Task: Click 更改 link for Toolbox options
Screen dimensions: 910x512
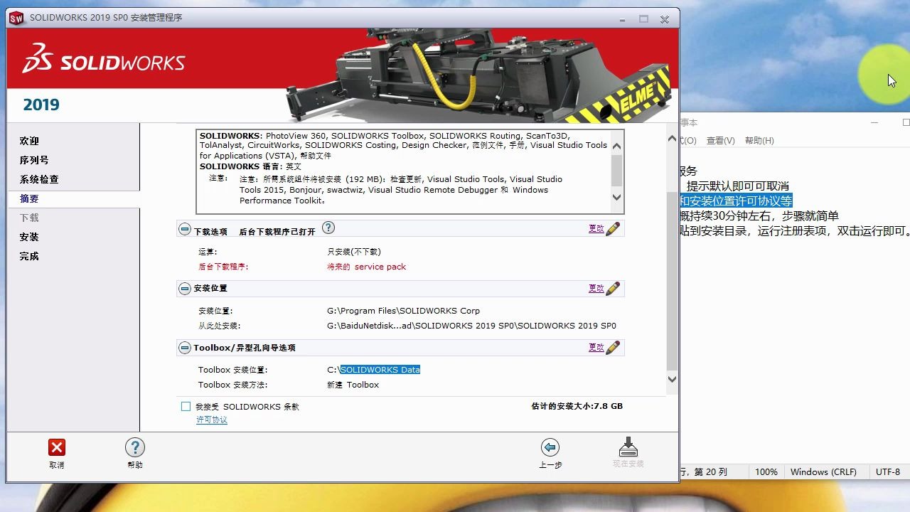Action: (596, 347)
